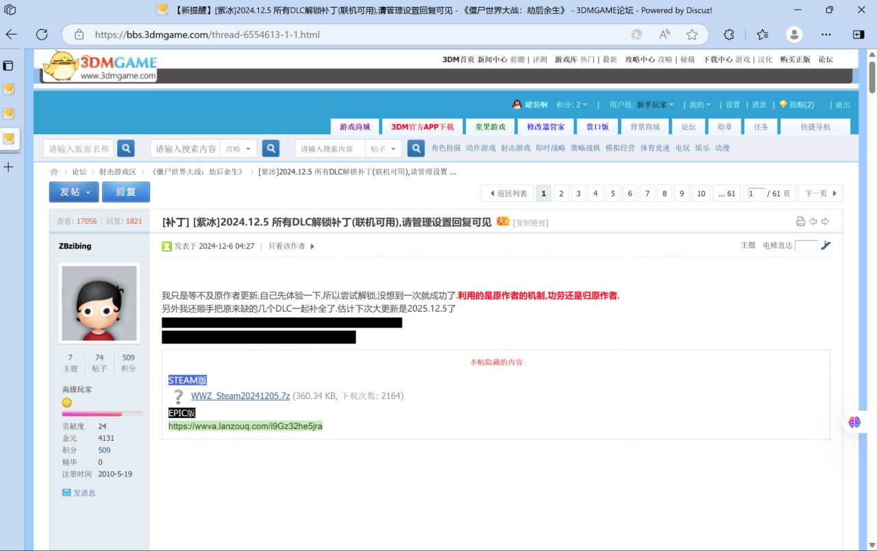The width and height of the screenshot is (877, 551).
Task: Reload the page with refresh icon
Action: click(42, 34)
